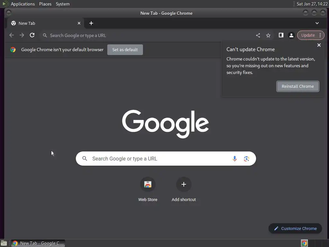This screenshot has height=247, width=329.
Task: Click the search icon in the address bar
Action: click(45, 35)
